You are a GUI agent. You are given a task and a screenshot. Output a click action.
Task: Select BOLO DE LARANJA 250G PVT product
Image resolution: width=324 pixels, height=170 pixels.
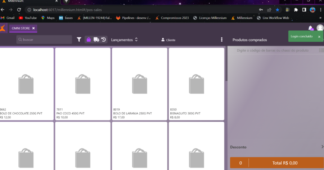tap(140, 84)
